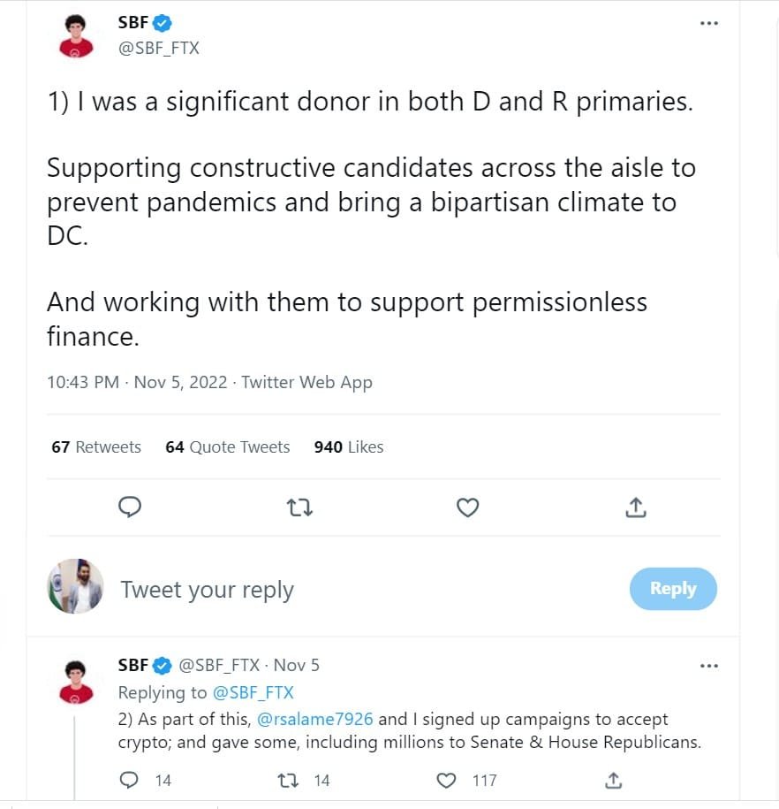Like the second tweet with 117 likes
The image size is (779, 809).
tap(448, 780)
